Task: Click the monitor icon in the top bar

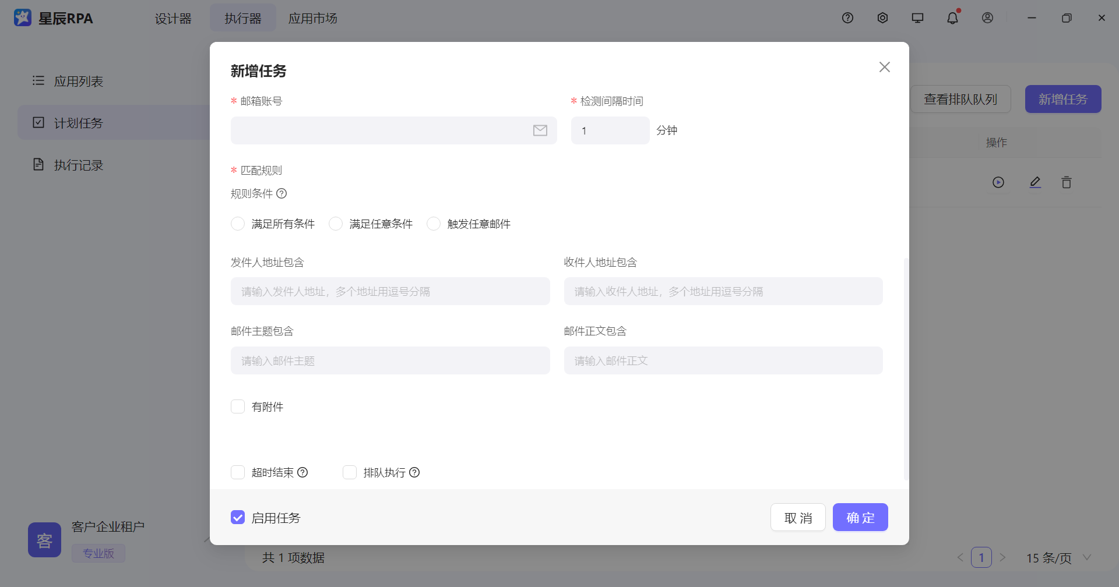Action: click(917, 17)
